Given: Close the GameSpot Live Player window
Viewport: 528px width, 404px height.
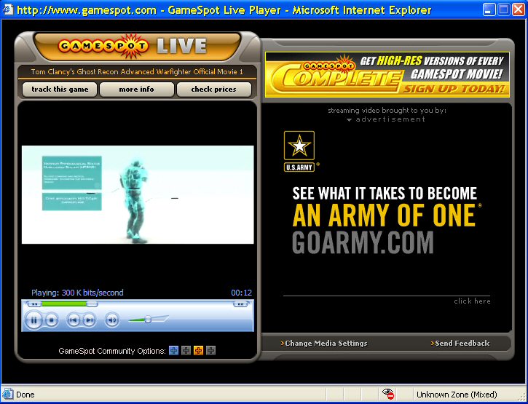Looking at the screenshot, I should coord(519,9).
